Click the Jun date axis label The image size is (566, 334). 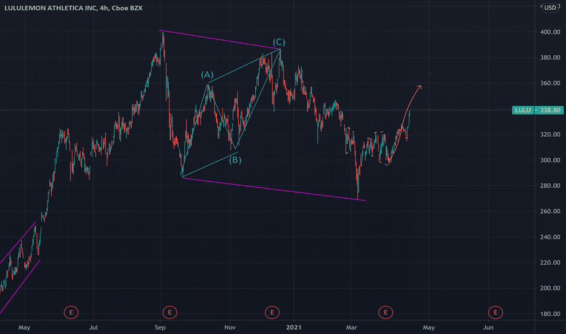[x=488, y=327]
